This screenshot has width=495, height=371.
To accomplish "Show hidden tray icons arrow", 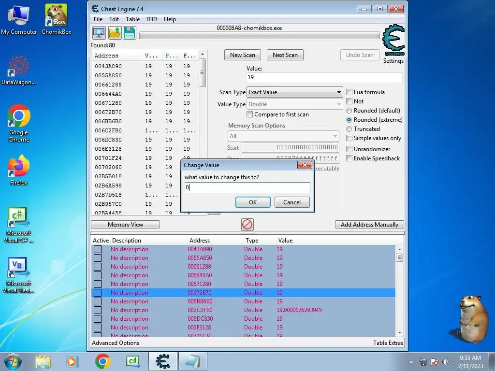I will (x=411, y=362).
